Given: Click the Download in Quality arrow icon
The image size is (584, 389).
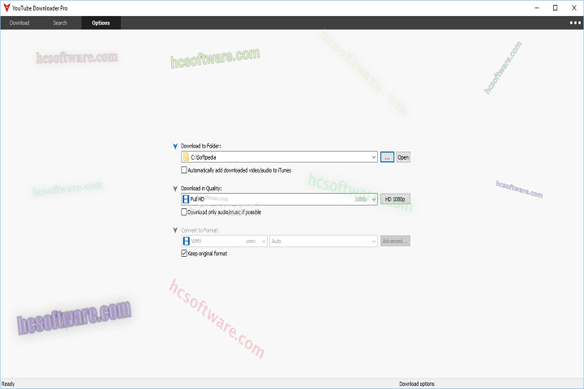Looking at the screenshot, I should tap(175, 188).
